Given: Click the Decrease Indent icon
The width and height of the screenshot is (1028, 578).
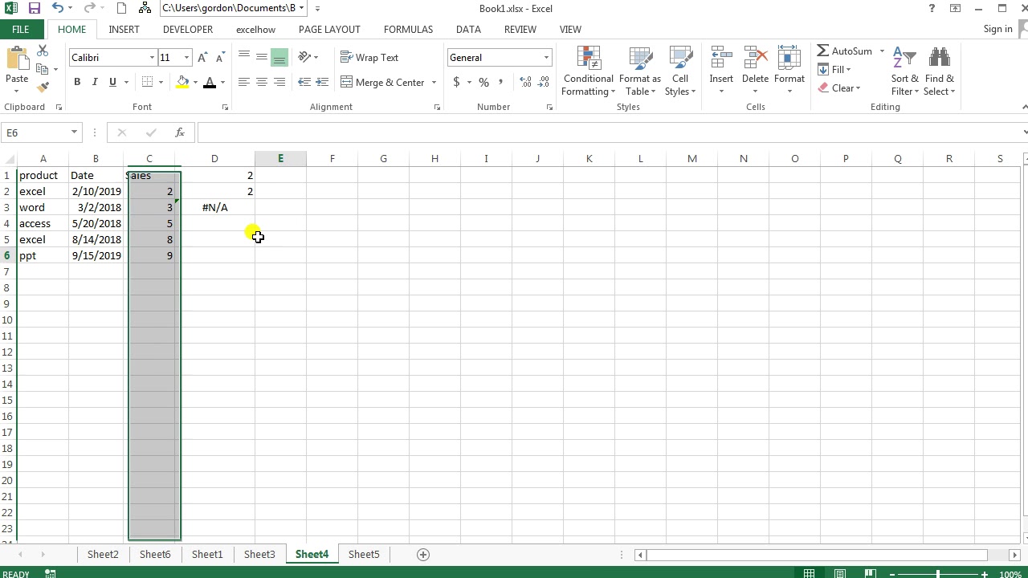Looking at the screenshot, I should coord(304,82).
